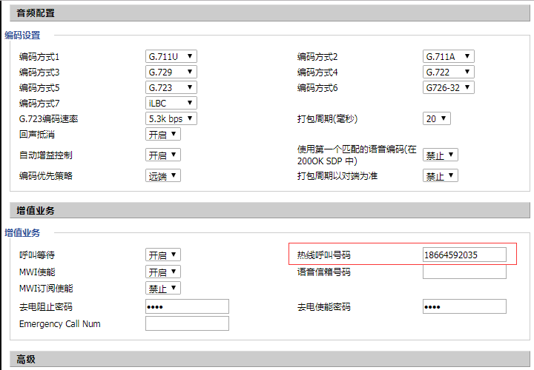Image resolution: width=534 pixels, height=370 pixels.
Task: Open the 编码方式1 codec dropdown
Action: point(171,56)
